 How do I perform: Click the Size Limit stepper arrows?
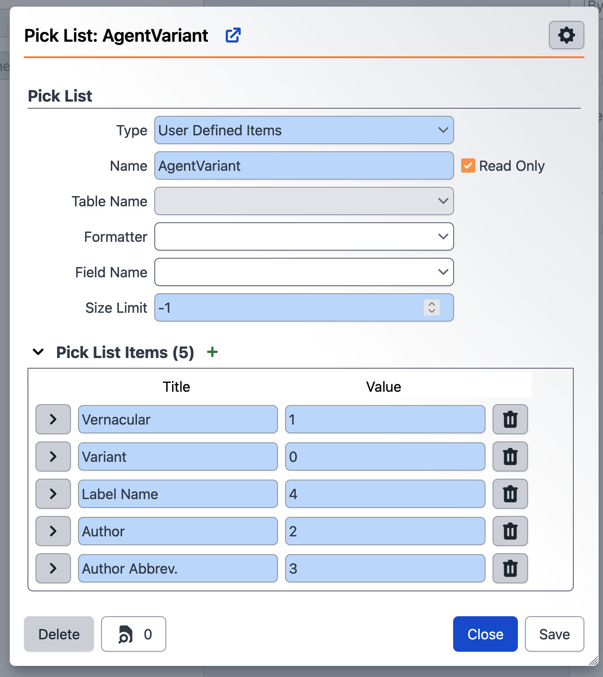tap(431, 307)
